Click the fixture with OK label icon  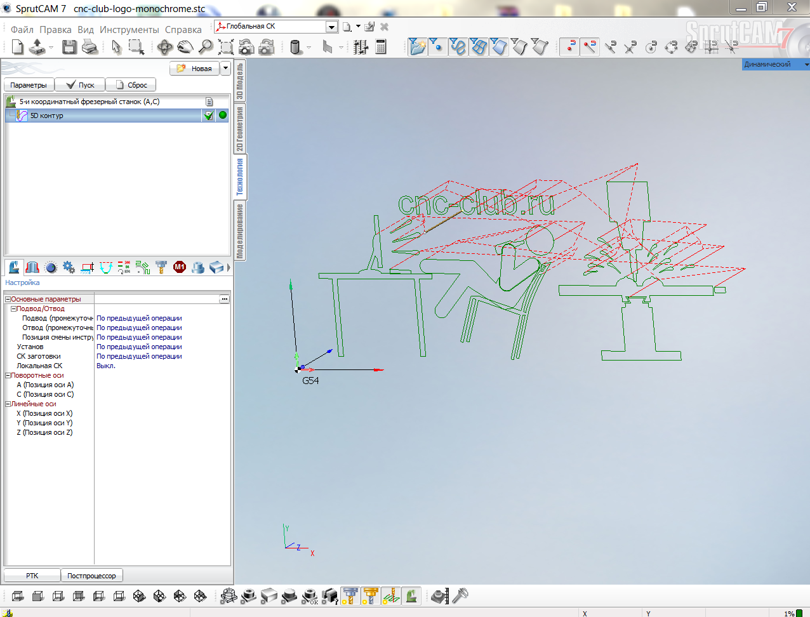(310, 596)
